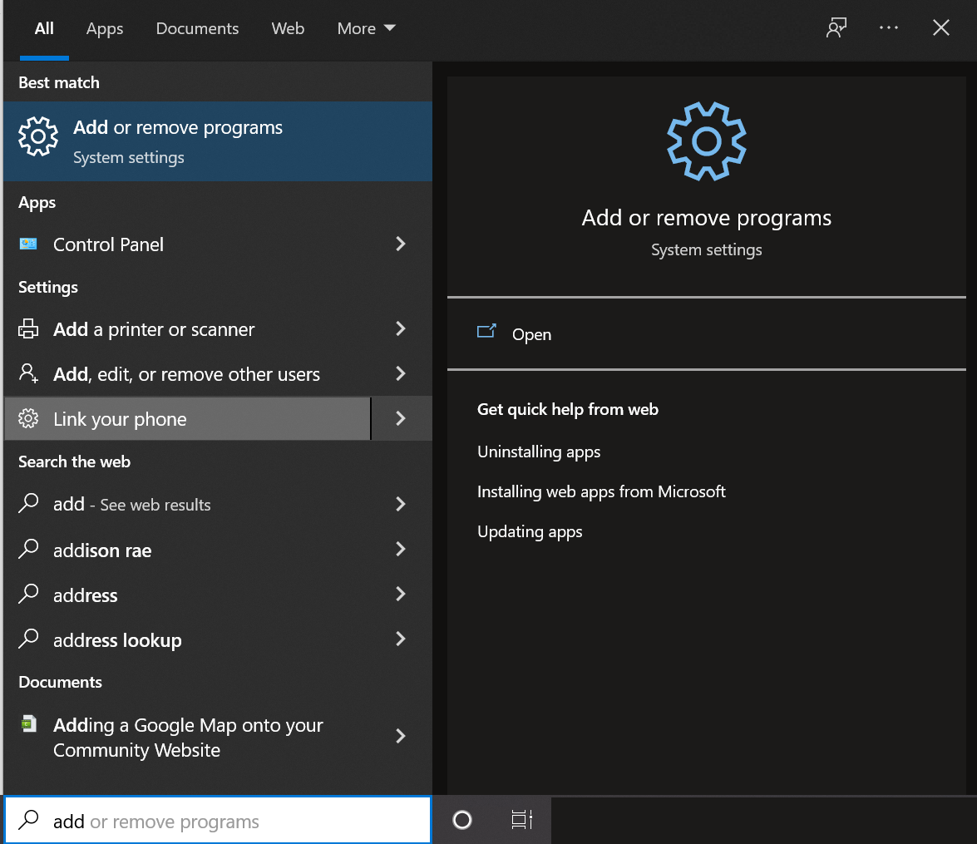
Task: Expand arrow for Add, edit, or remove other users
Action: click(x=401, y=373)
